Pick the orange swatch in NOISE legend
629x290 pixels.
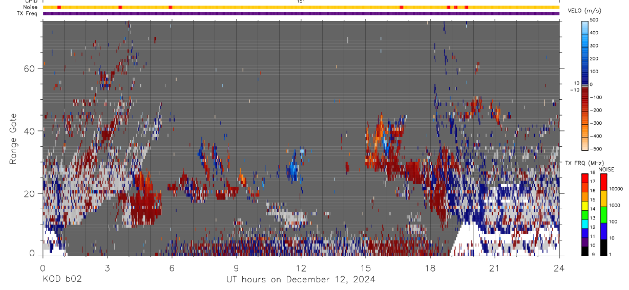[x=603, y=197]
